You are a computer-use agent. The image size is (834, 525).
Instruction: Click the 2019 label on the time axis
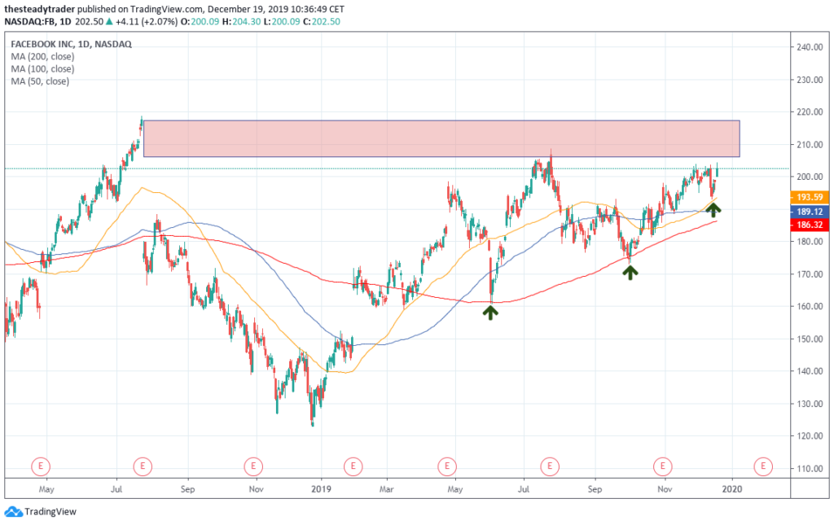321,489
